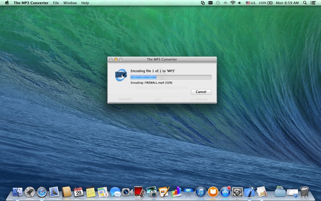Screen dimensions: 321x201
Task: Open the minimized window thumbnail in dock
Action: (x=293, y=193)
